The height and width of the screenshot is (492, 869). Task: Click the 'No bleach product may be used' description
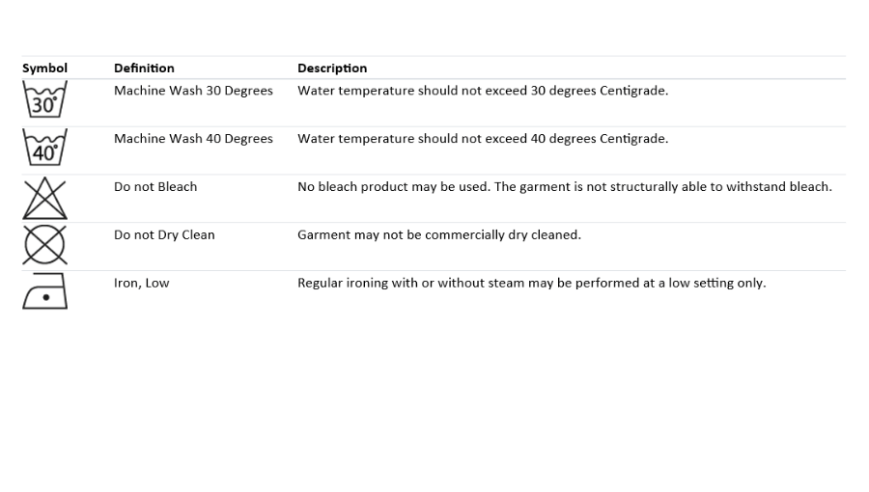[x=565, y=187]
